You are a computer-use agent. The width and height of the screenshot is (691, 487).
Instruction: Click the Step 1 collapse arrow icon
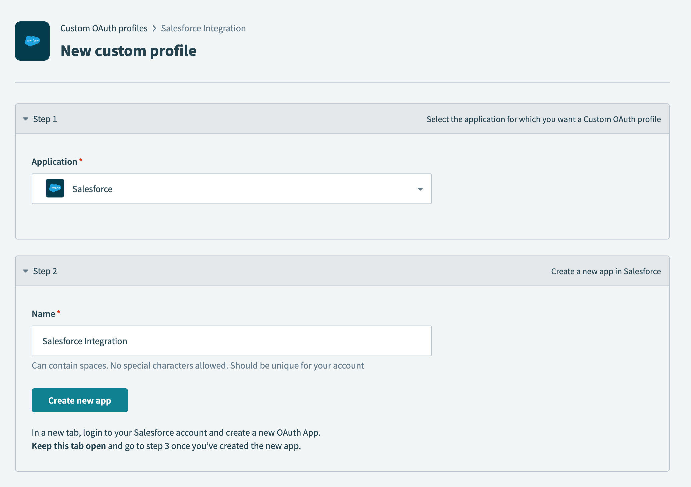[x=25, y=119]
